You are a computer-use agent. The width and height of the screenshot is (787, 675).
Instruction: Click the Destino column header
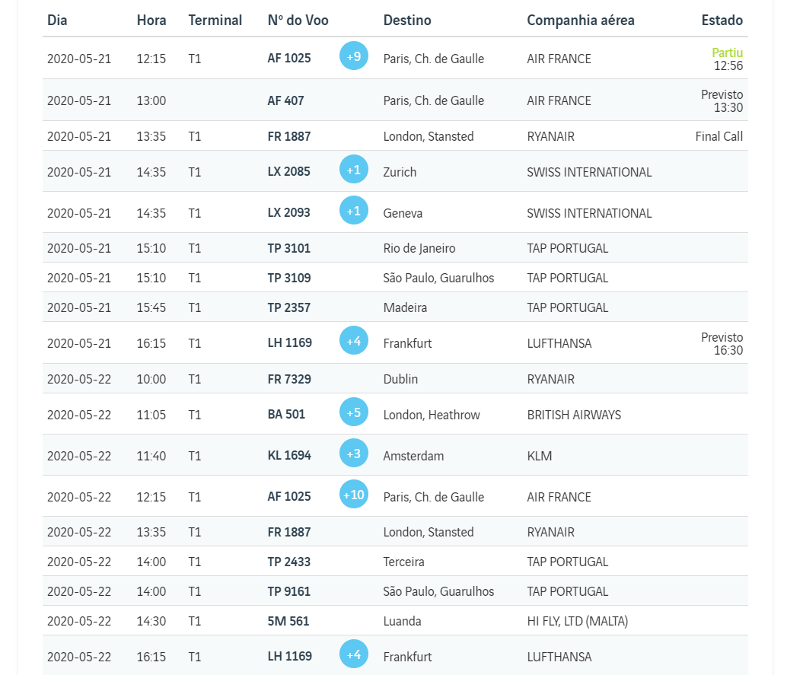(x=406, y=21)
